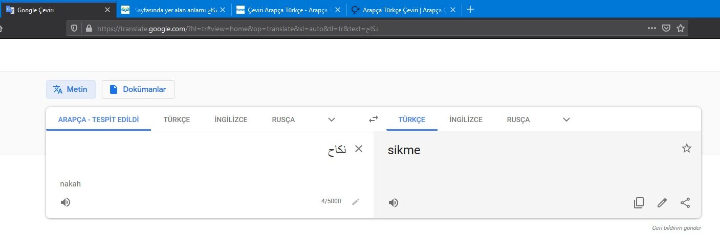Image resolution: width=720 pixels, height=237 pixels.
Task: Share the translation result
Action: pyautogui.click(x=685, y=203)
